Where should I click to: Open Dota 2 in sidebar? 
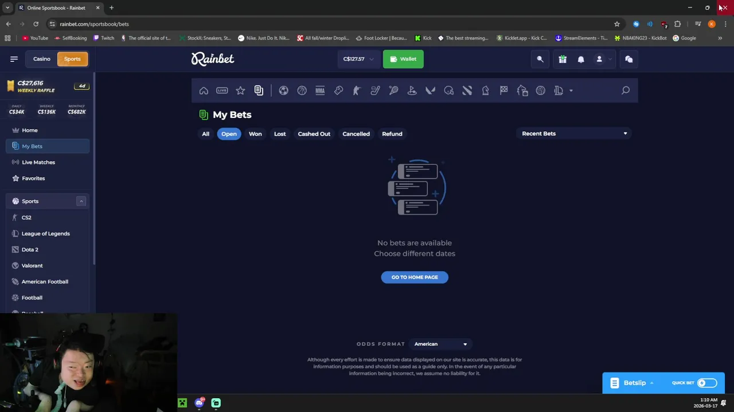tap(48, 249)
